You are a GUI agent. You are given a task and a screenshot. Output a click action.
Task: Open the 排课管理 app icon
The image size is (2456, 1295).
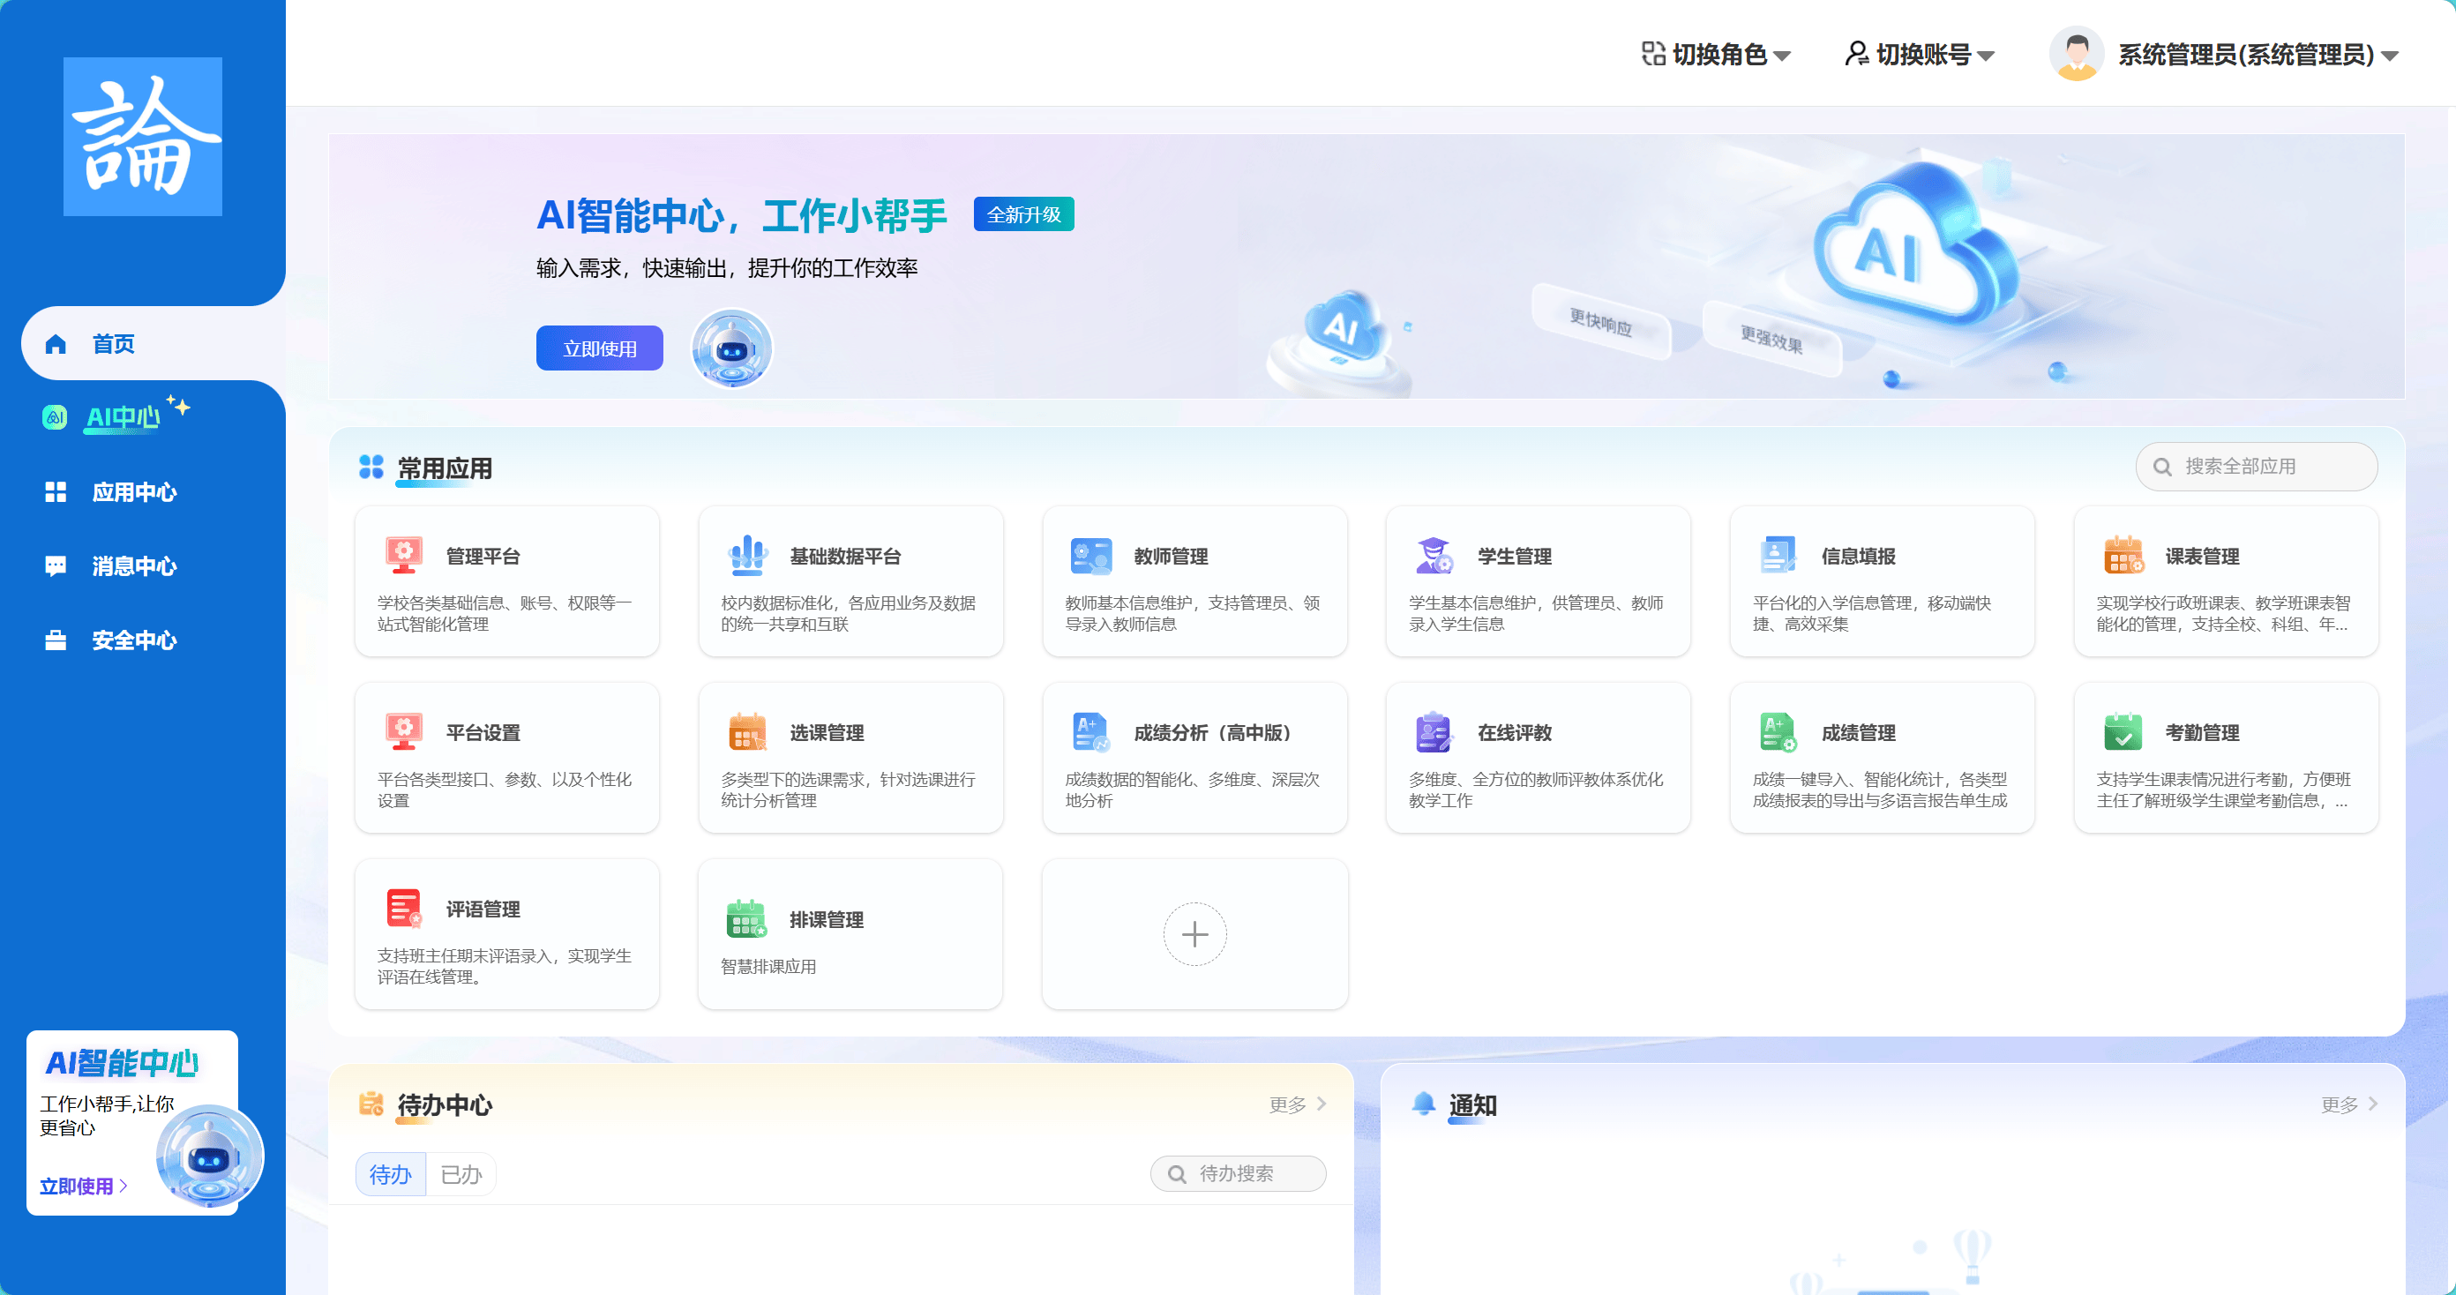(x=745, y=918)
